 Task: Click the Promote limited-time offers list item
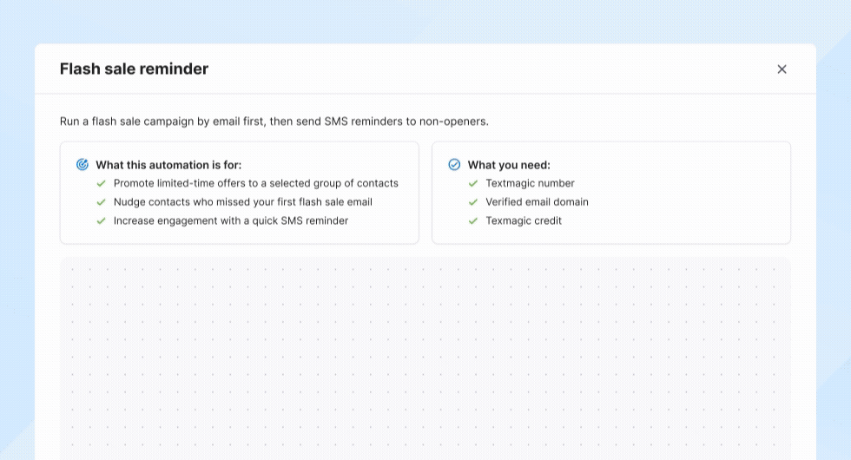(x=255, y=184)
